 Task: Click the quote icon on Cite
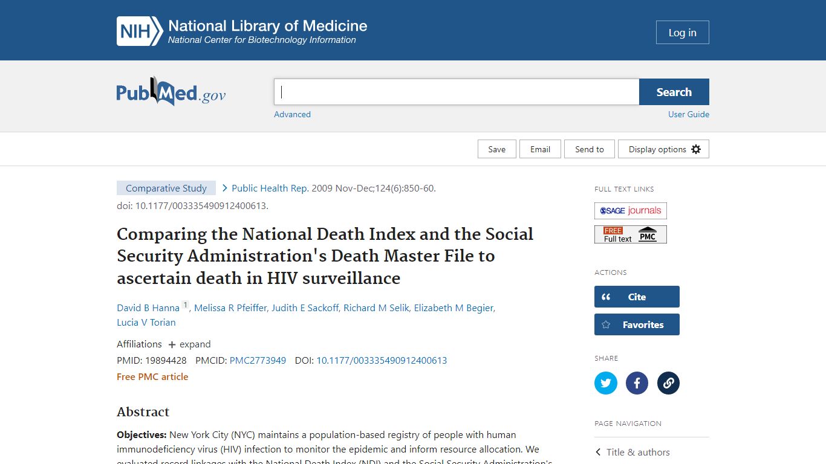click(606, 297)
